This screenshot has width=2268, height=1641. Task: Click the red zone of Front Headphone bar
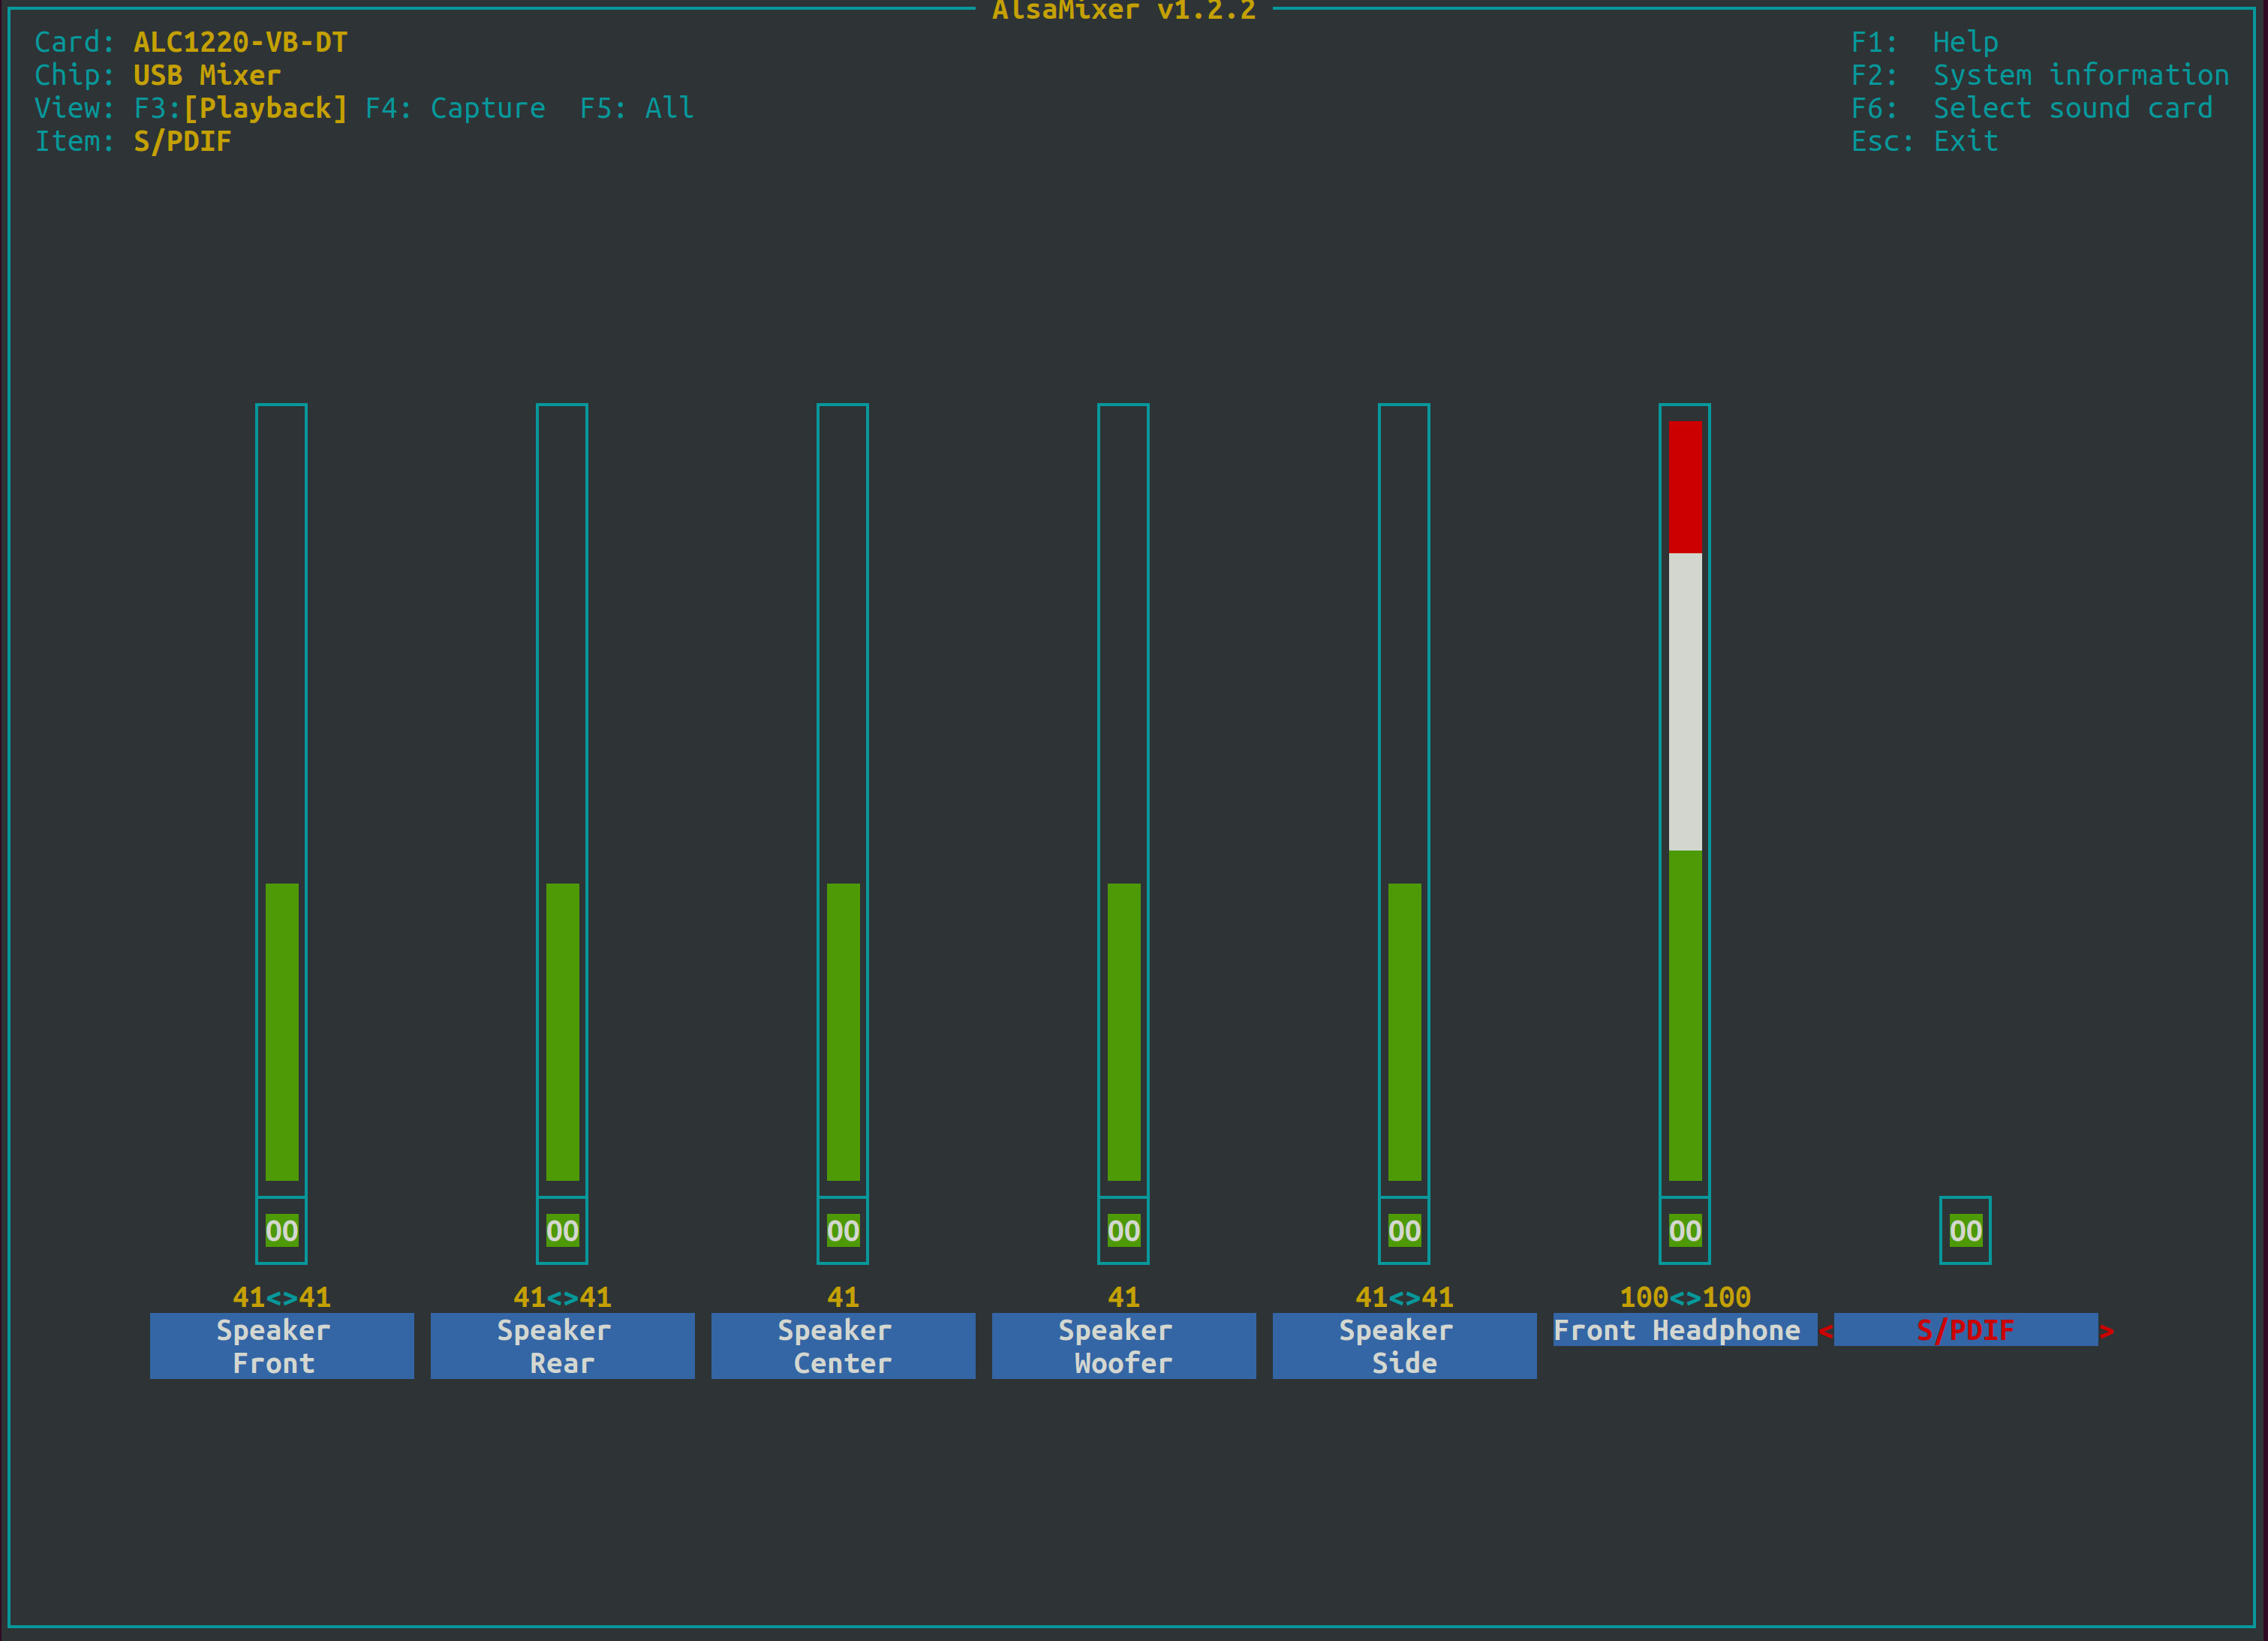point(1685,487)
